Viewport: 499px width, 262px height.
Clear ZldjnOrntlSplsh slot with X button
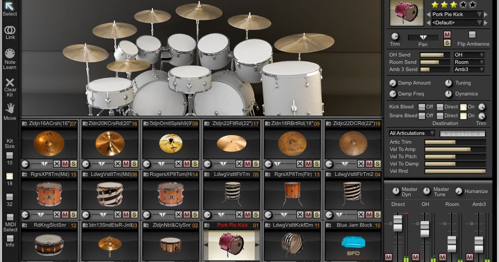coord(178,164)
